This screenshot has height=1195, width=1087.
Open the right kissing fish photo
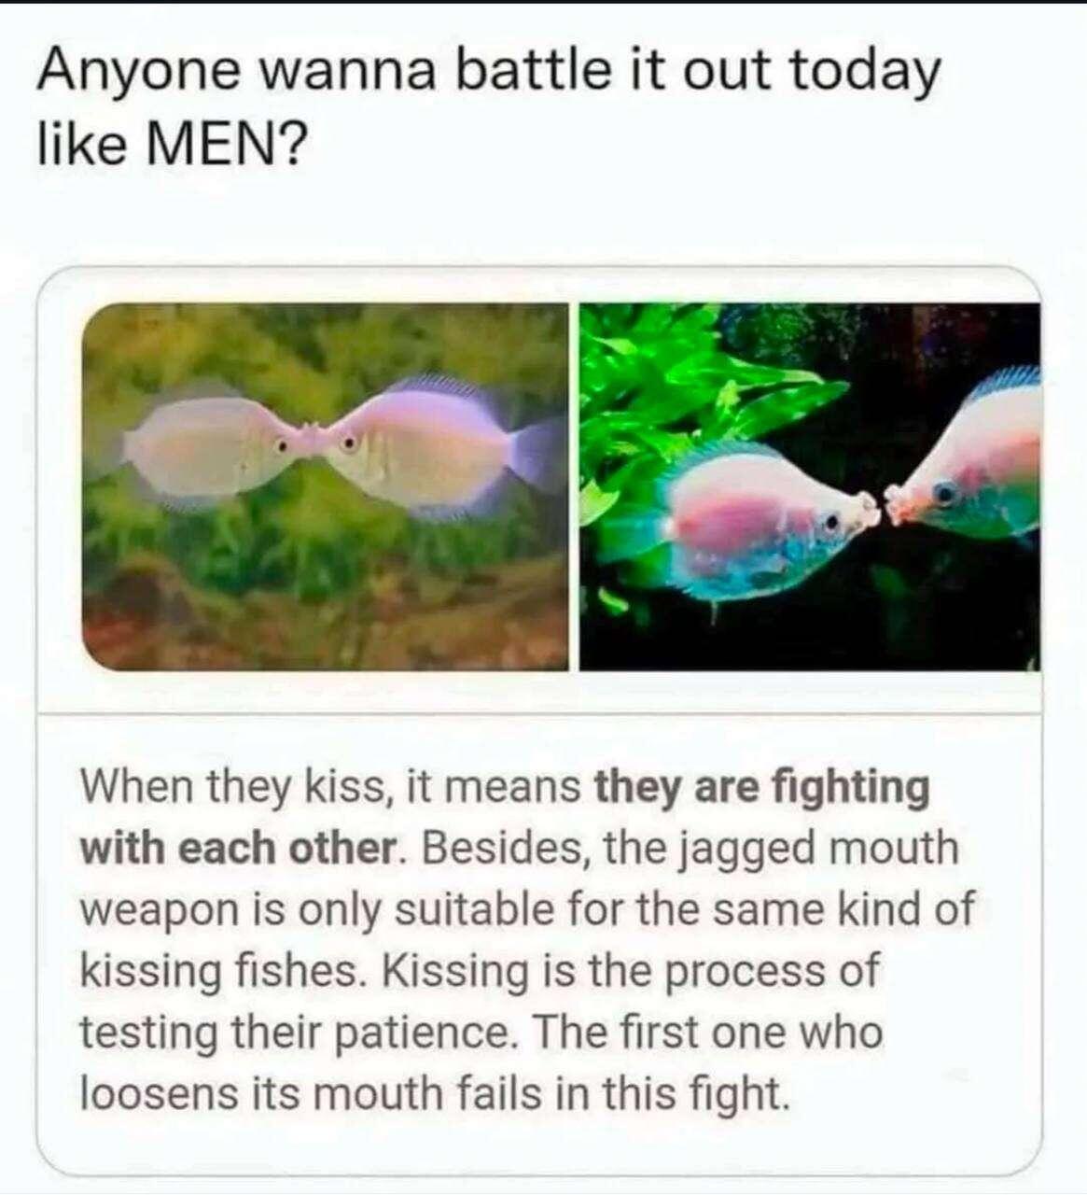click(x=810, y=486)
